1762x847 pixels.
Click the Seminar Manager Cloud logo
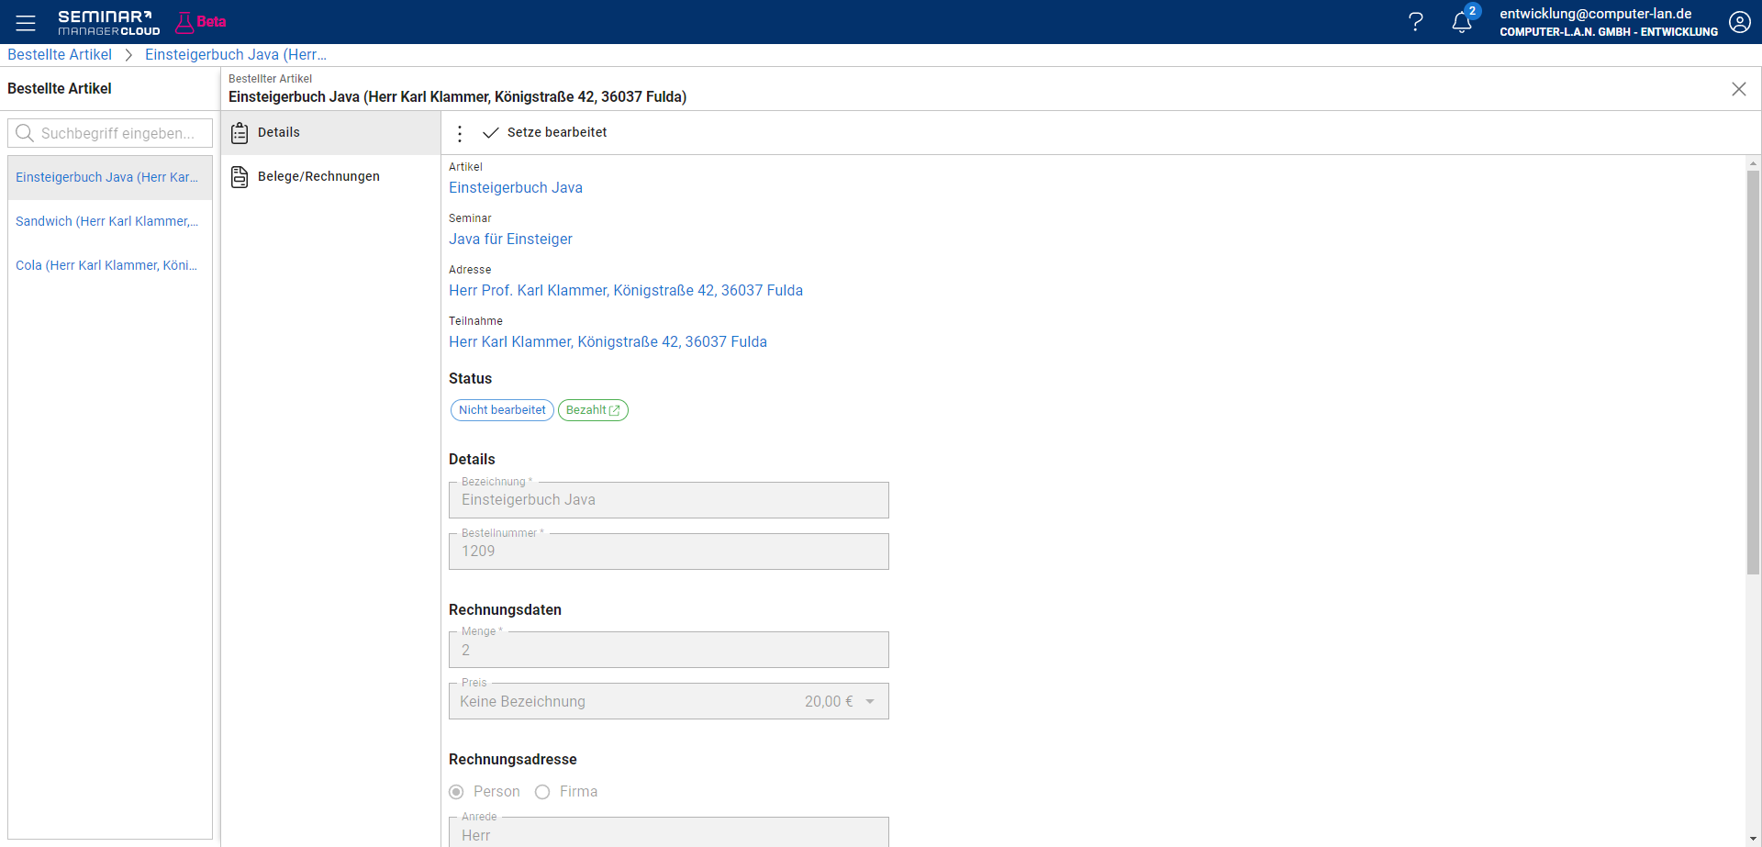pyautogui.click(x=108, y=22)
